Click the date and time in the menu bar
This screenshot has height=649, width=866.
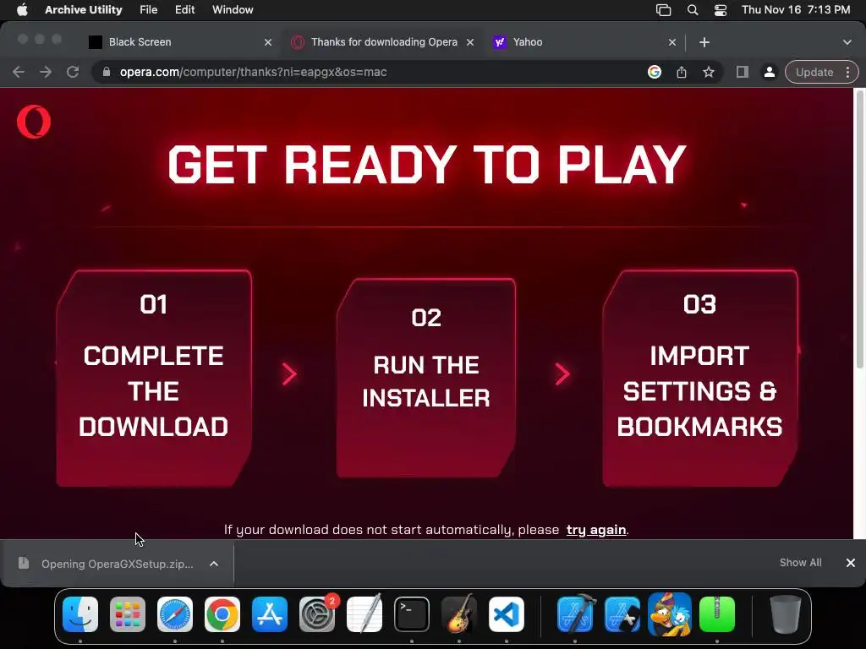(796, 9)
